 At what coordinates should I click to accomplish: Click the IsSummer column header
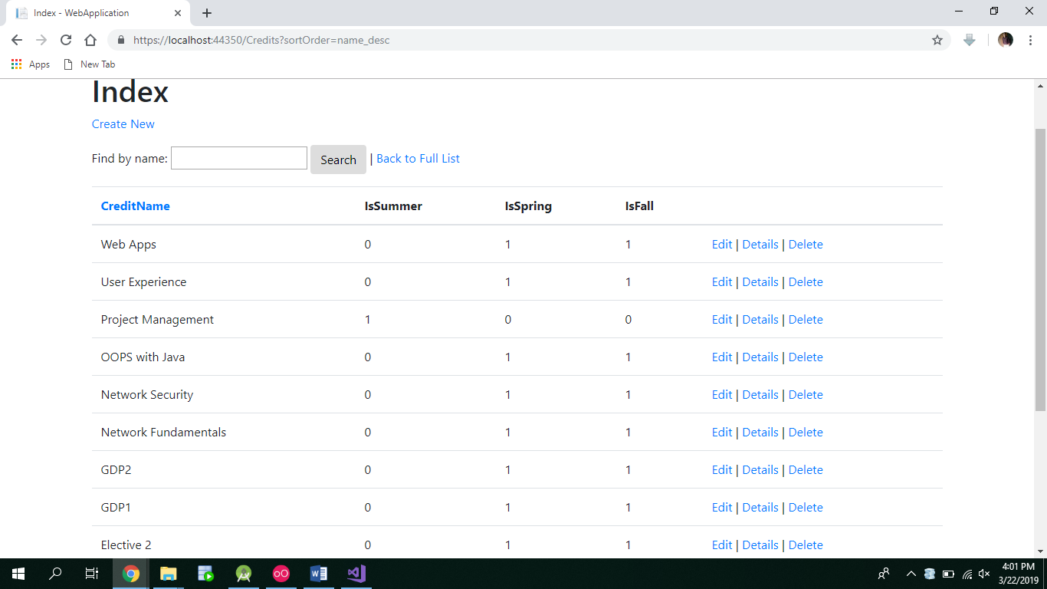click(393, 206)
